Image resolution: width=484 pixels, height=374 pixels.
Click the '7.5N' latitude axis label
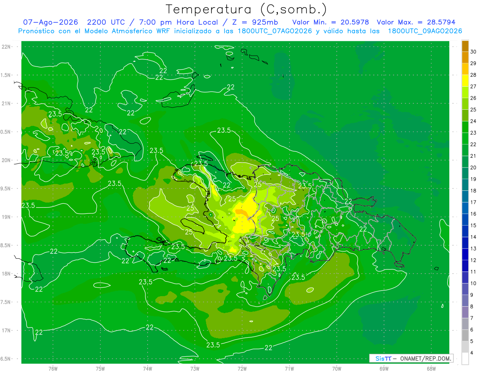point(6,302)
